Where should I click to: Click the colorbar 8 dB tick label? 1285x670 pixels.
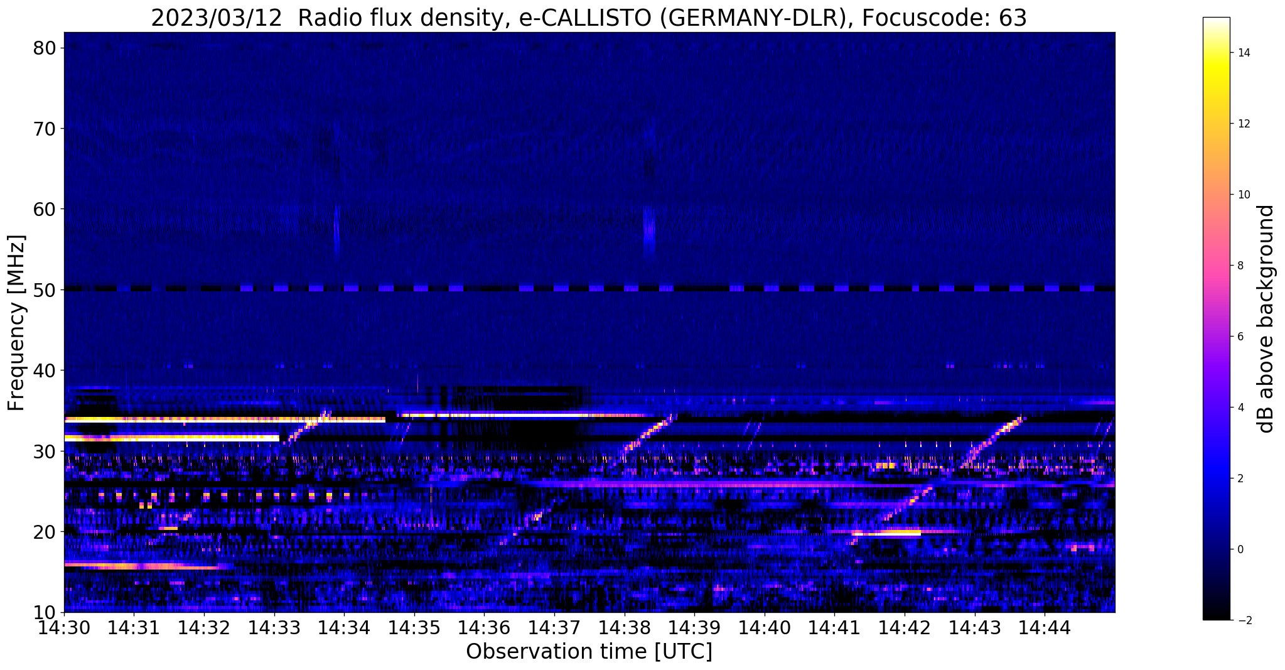pos(1240,266)
